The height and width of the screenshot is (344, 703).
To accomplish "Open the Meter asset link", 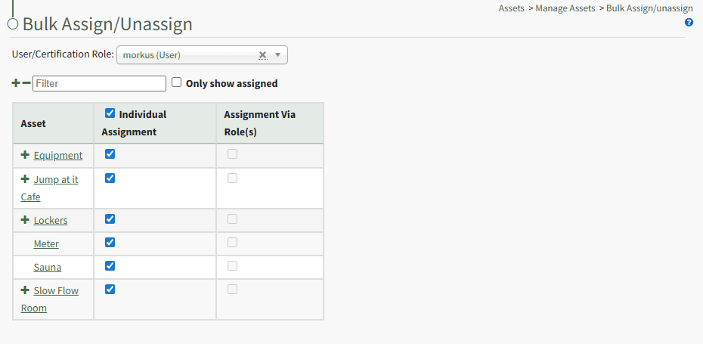I will point(46,243).
